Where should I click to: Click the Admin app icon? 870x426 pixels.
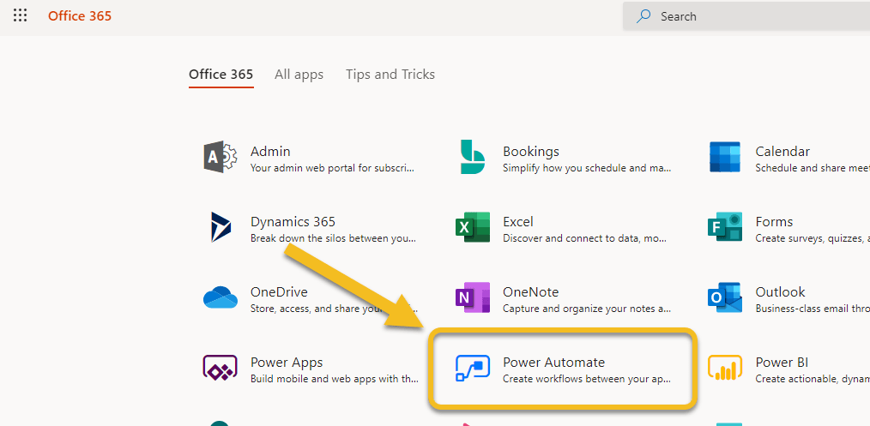(x=221, y=157)
